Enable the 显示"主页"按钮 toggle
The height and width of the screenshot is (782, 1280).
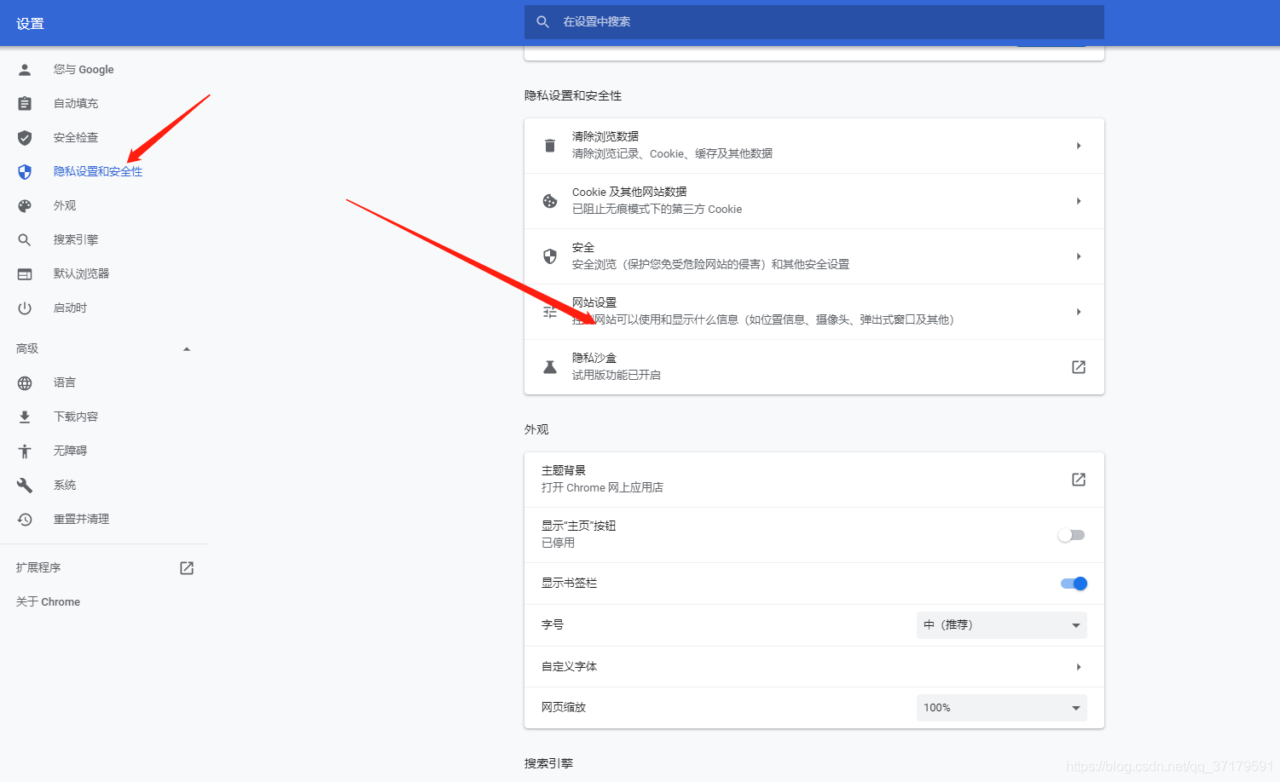pyautogui.click(x=1072, y=534)
